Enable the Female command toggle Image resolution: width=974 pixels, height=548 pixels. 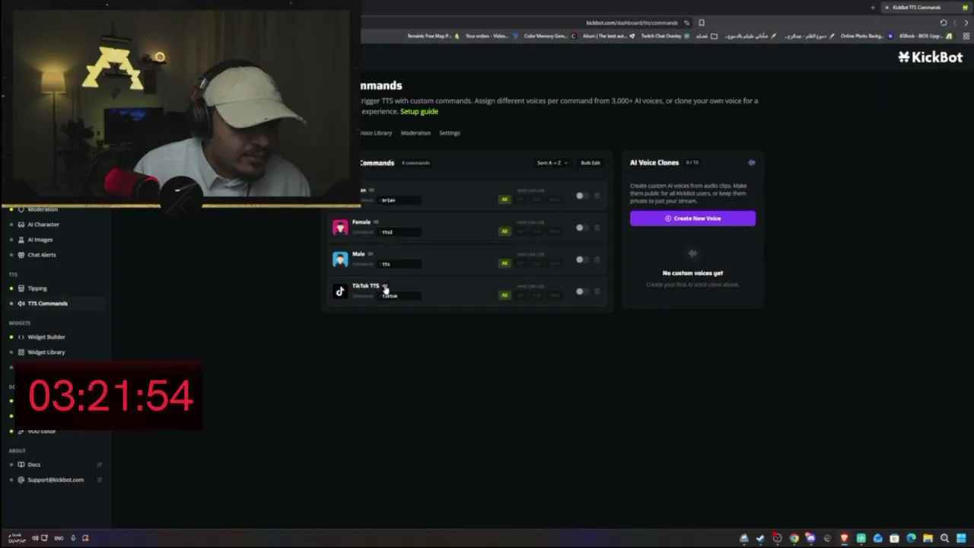click(581, 228)
